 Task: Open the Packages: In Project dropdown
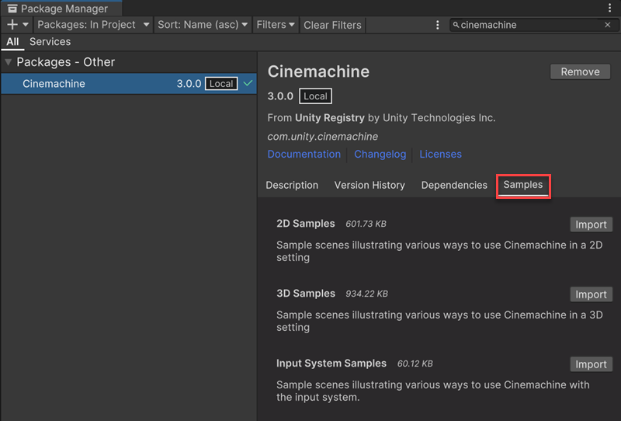93,25
